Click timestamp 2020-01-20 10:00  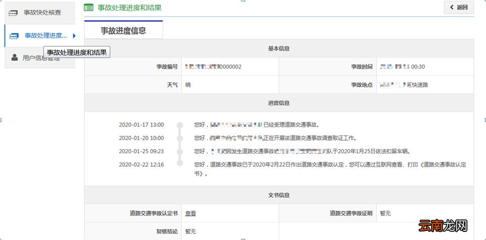pos(141,138)
